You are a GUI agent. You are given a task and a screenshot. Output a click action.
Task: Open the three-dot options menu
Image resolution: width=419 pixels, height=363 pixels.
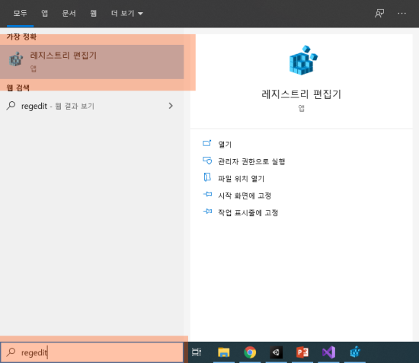tap(401, 13)
